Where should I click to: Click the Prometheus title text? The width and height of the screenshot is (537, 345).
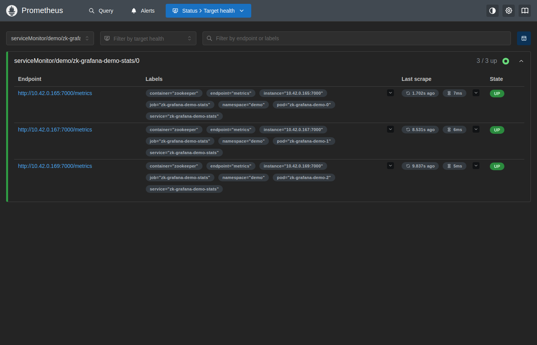pyautogui.click(x=42, y=10)
